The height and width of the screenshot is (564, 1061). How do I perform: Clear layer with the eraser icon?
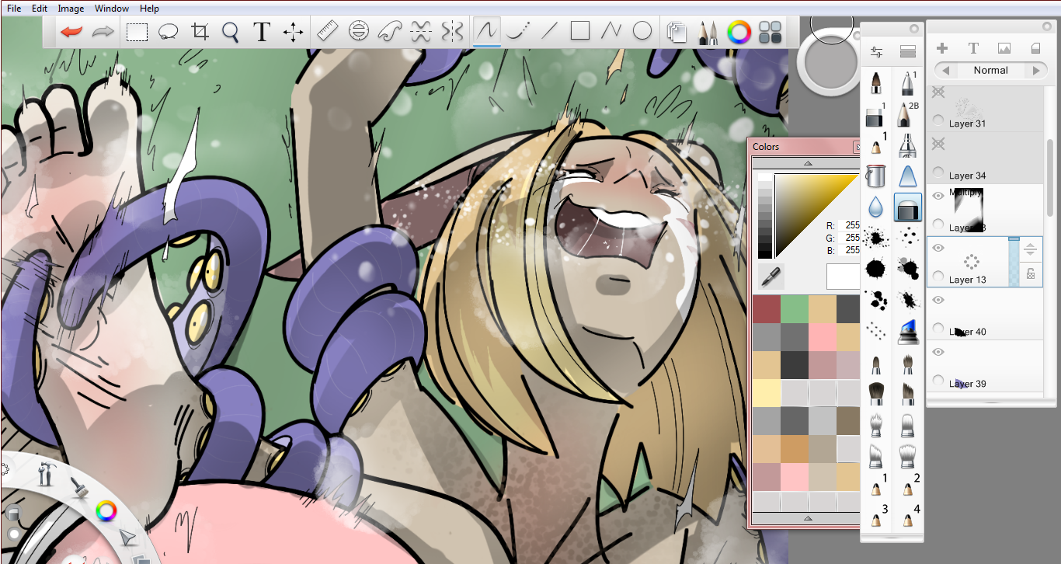click(1035, 48)
